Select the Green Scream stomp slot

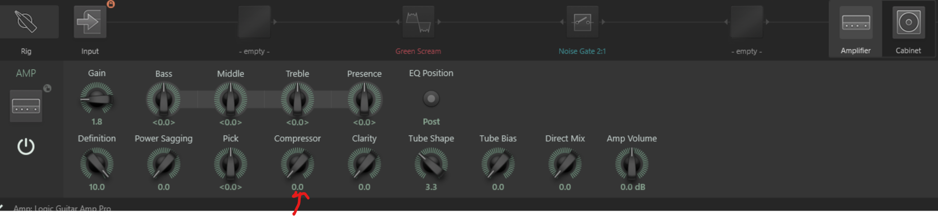[418, 22]
